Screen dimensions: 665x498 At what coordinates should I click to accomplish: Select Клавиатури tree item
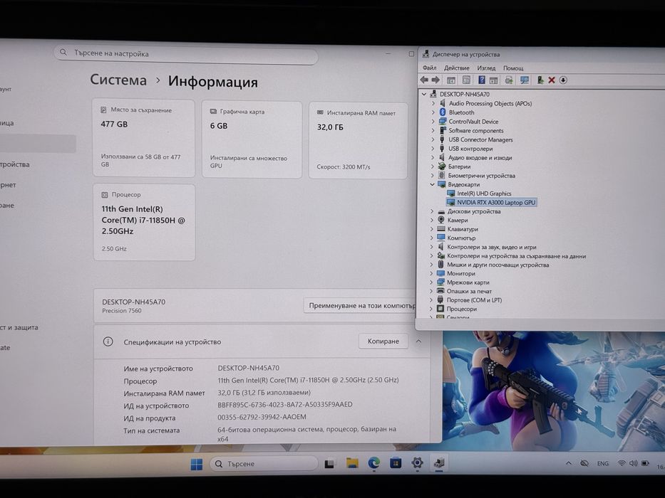pyautogui.click(x=463, y=228)
